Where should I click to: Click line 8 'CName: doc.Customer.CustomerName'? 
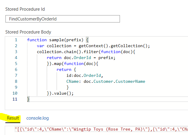click(x=106, y=81)
